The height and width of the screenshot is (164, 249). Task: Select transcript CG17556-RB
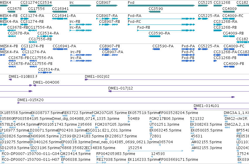pyautogui.click(x=40, y=39)
